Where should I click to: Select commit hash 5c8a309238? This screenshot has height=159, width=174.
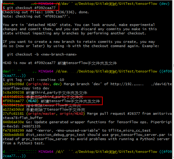tap(13, 92)
